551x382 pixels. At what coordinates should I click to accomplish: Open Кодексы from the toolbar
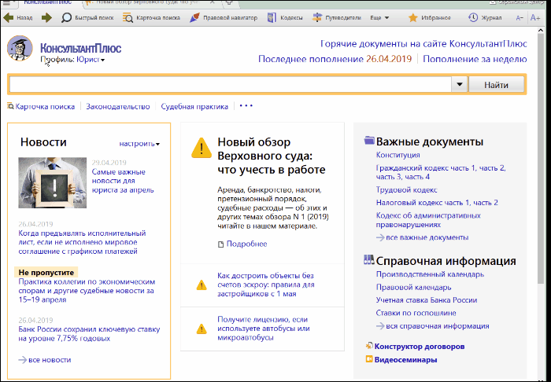285,17
